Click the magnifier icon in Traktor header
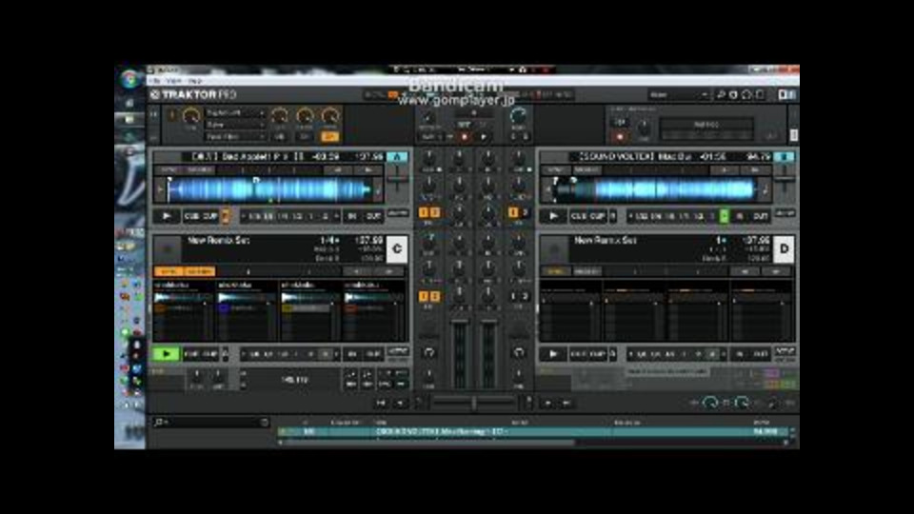 721,94
